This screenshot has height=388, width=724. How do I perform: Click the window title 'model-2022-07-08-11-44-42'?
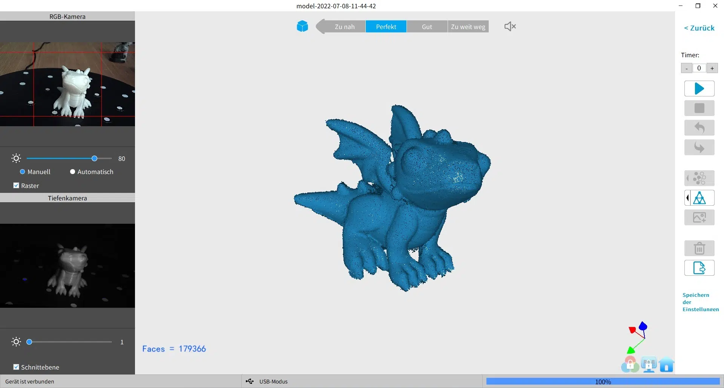336,6
